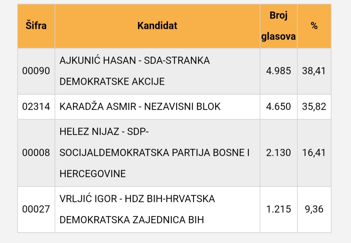The image size is (351, 243).
Task: Click the 35,82 percentage cell
Action: pos(314,107)
